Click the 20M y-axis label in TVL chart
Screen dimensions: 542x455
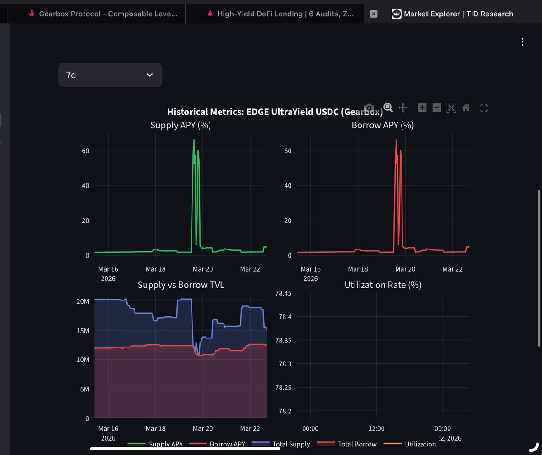point(83,301)
